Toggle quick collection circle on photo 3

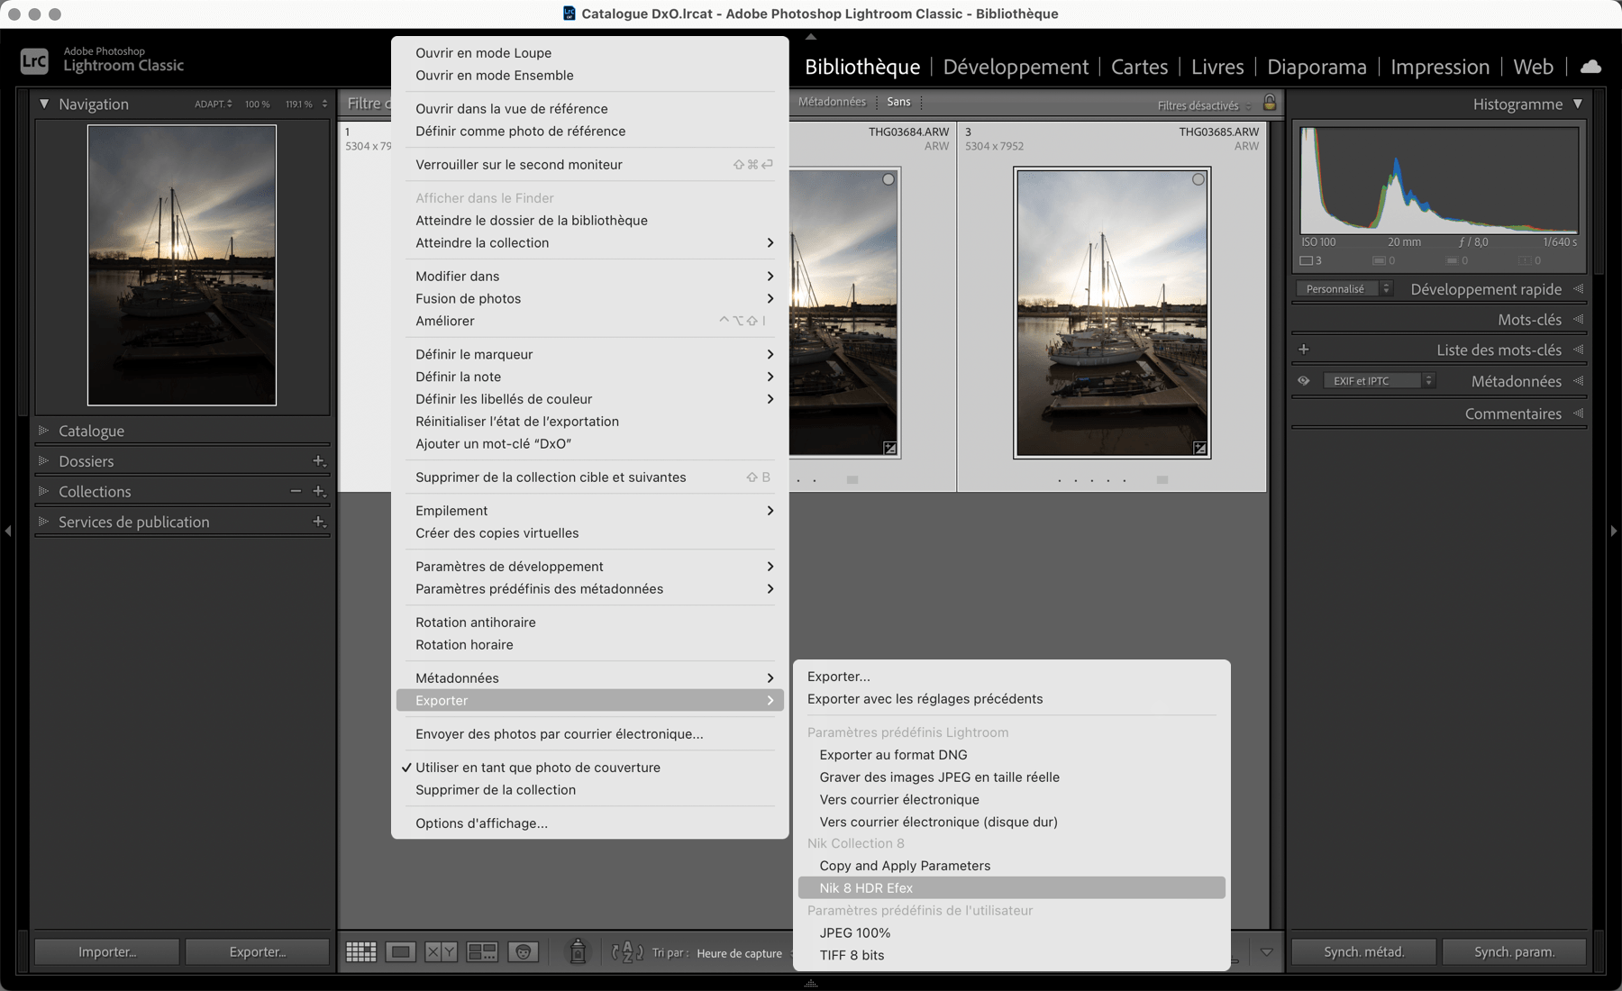coord(1198,179)
